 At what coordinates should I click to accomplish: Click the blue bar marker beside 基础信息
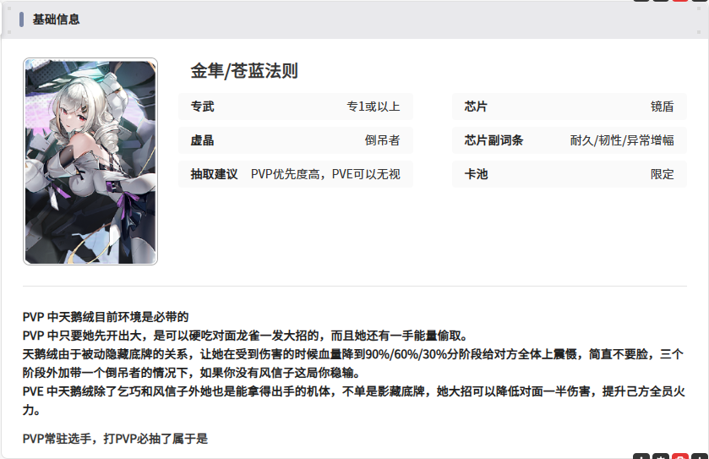[x=21, y=19]
